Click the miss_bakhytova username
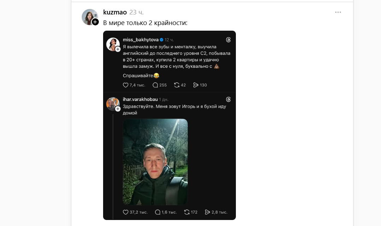This screenshot has width=381, height=226. [x=141, y=40]
